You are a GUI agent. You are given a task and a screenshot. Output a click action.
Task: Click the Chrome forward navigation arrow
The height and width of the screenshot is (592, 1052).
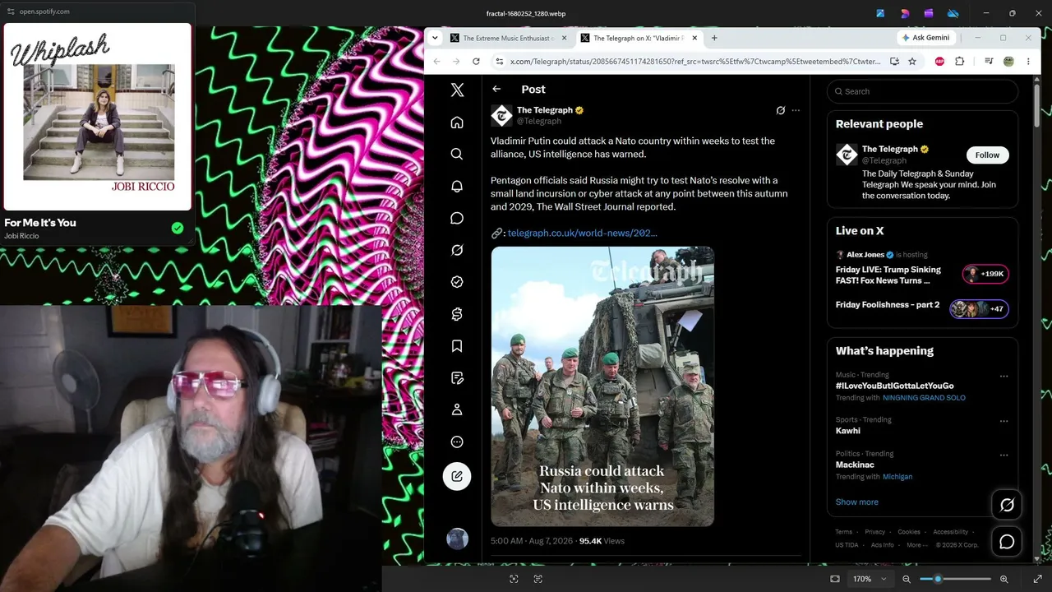(456, 61)
